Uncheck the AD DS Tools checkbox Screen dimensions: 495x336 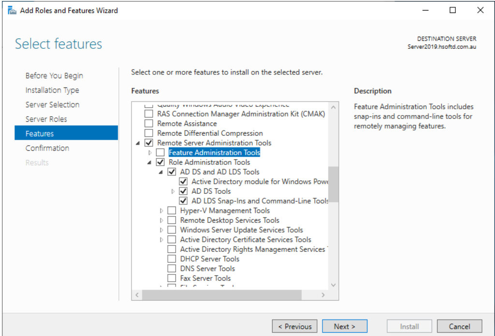pyautogui.click(x=183, y=191)
